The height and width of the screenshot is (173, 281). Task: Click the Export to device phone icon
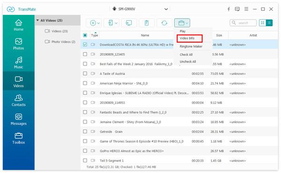point(111,23)
